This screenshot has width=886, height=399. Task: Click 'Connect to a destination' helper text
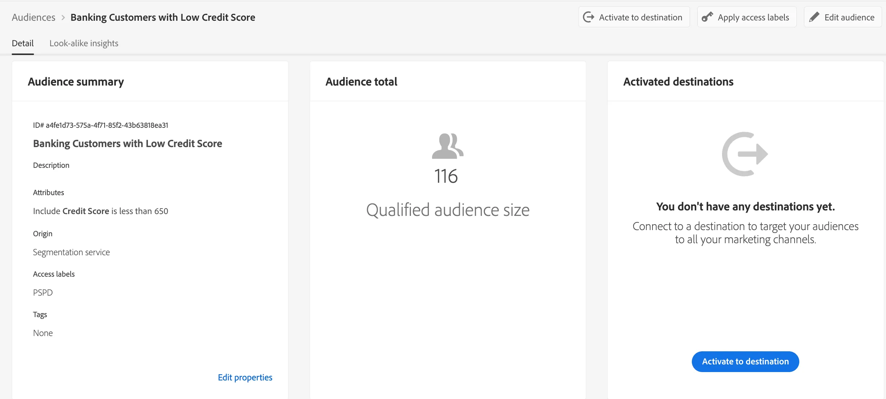(x=745, y=233)
